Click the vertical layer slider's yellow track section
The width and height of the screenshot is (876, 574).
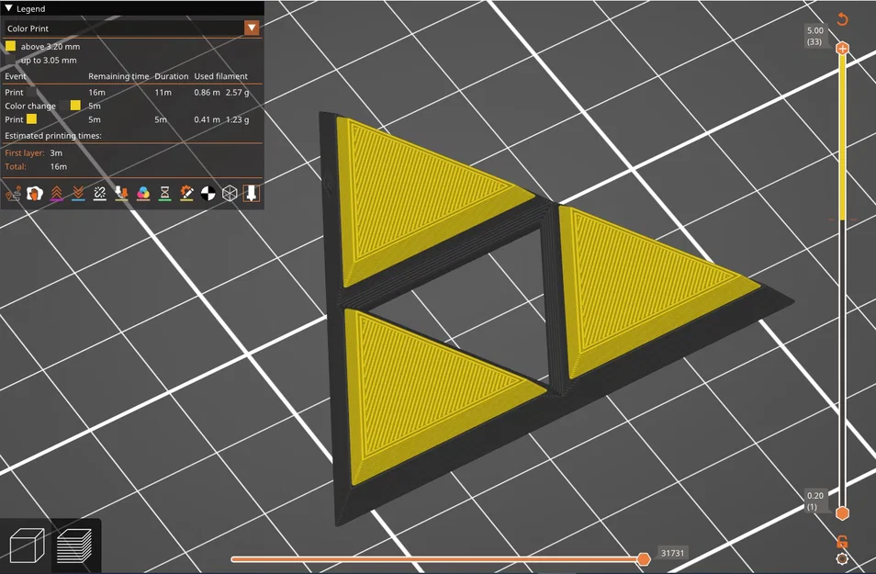coord(842,138)
